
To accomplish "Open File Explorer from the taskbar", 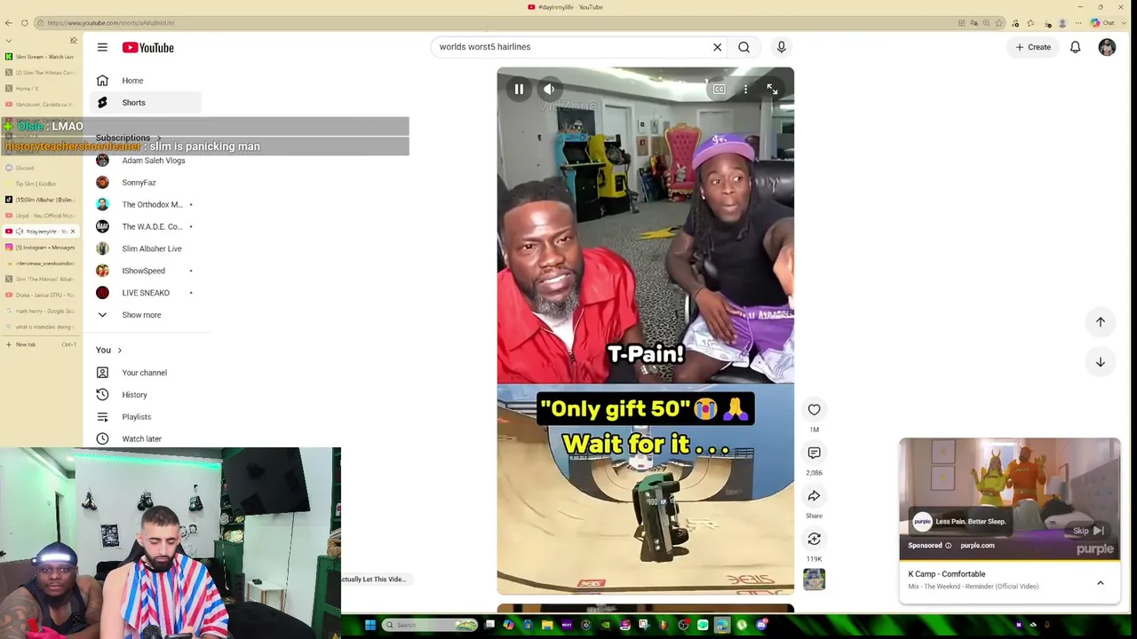I will [547, 625].
